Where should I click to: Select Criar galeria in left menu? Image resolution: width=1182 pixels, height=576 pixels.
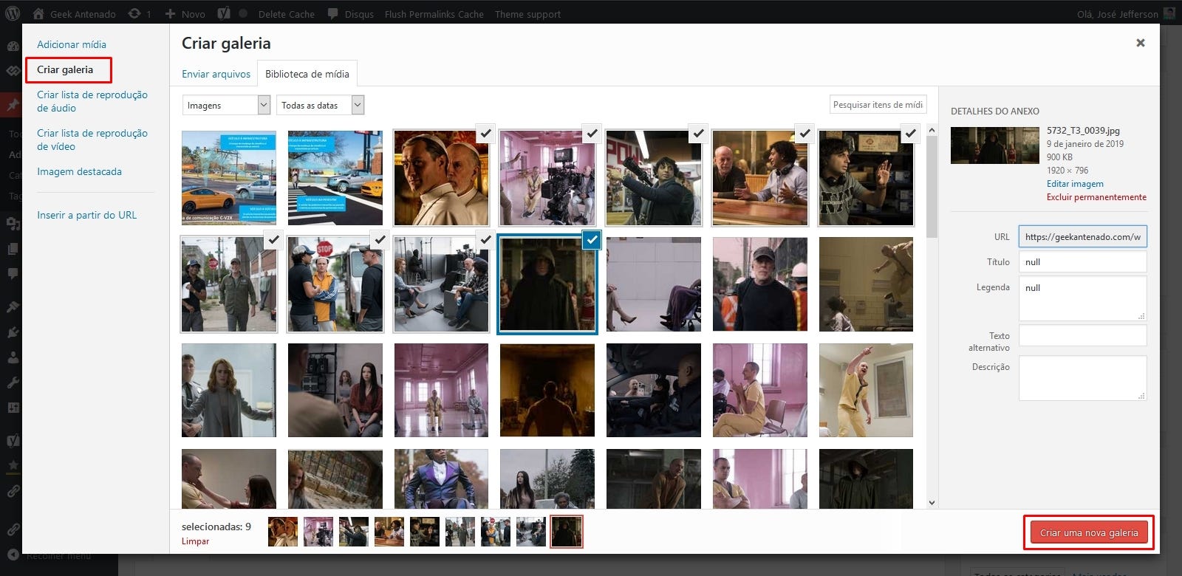click(x=65, y=69)
